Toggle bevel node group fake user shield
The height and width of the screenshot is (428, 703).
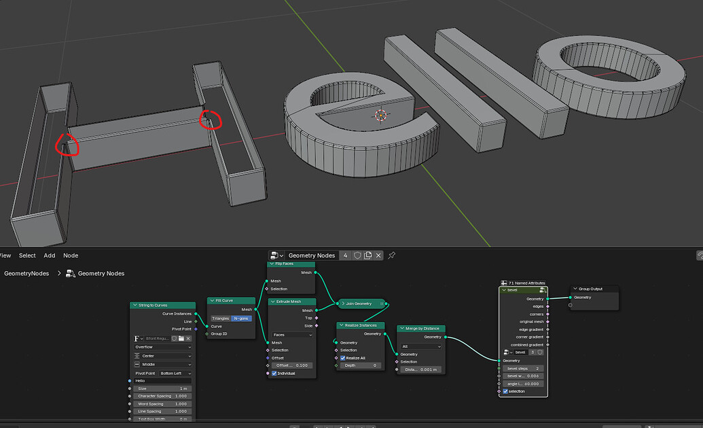(x=540, y=353)
